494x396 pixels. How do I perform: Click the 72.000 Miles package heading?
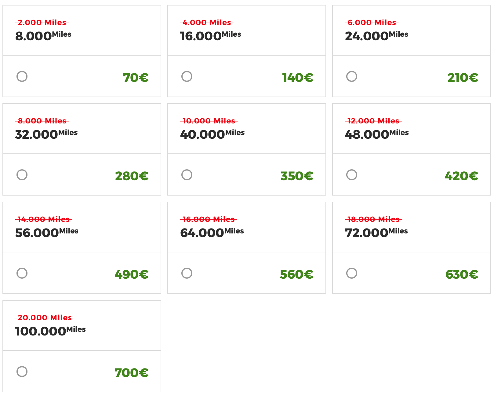tap(376, 233)
